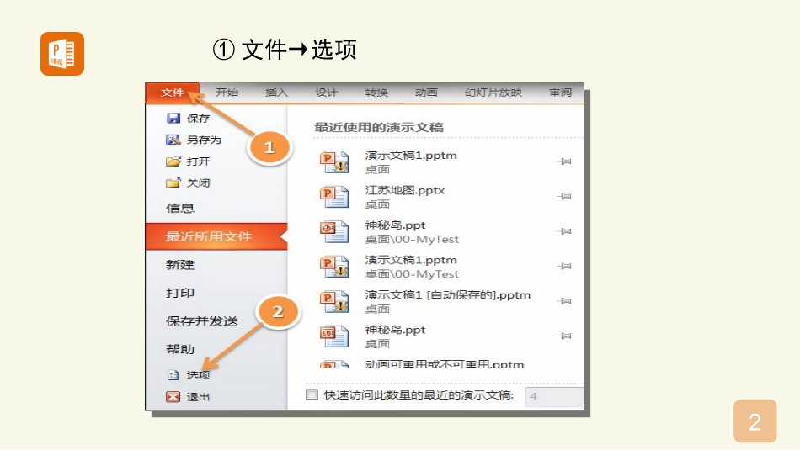Open the 新建 section
800x450 pixels.
(x=180, y=264)
